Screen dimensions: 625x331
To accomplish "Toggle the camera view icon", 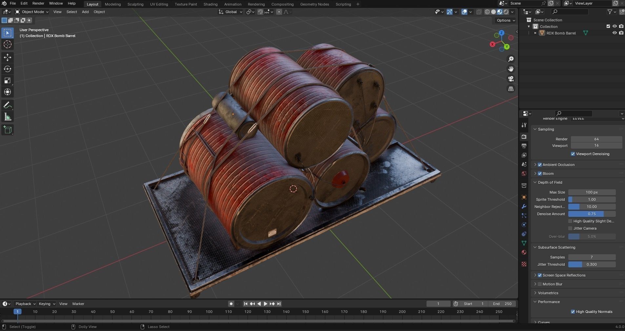I will (511, 79).
